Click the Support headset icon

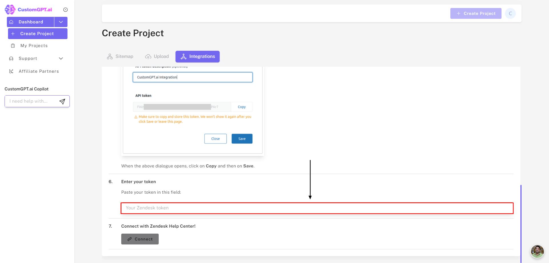[x=11, y=58]
